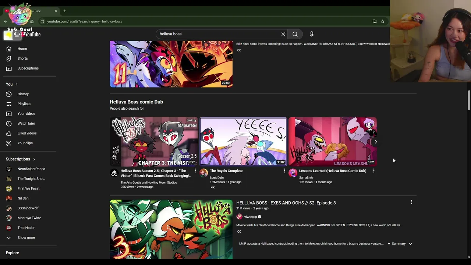
Task: Open Lou's Dubs channel name
Action: [217, 177]
